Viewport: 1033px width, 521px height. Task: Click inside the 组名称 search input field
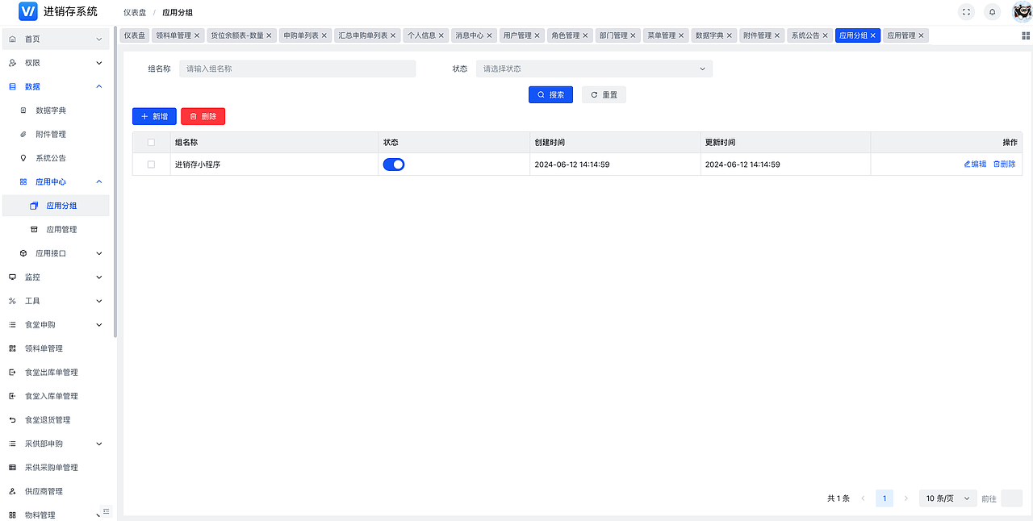[297, 69]
